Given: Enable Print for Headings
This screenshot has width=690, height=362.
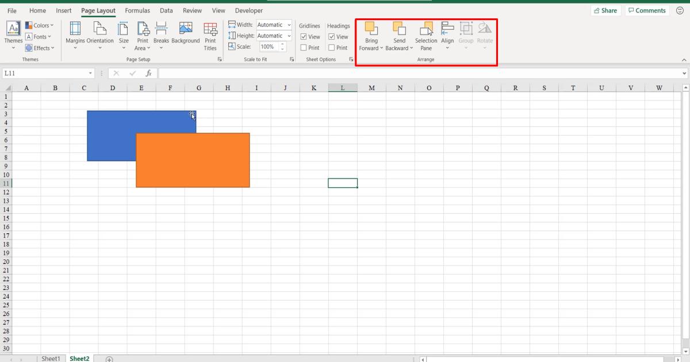Looking at the screenshot, I should [331, 48].
